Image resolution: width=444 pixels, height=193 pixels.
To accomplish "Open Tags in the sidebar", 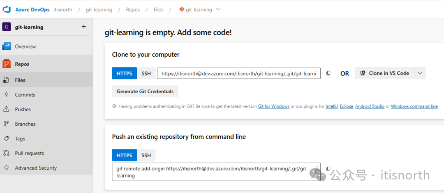I will (x=20, y=138).
